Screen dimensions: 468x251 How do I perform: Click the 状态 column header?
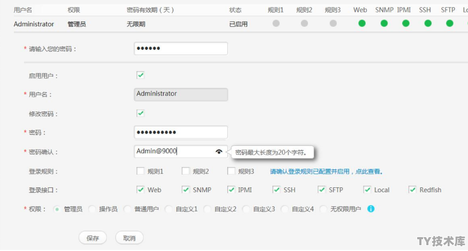(235, 10)
